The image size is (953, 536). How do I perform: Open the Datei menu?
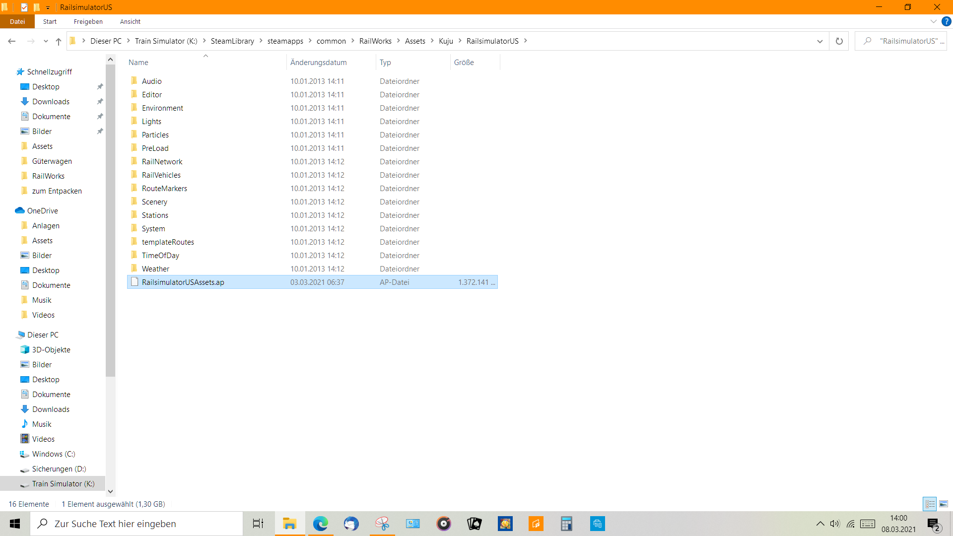click(x=17, y=21)
